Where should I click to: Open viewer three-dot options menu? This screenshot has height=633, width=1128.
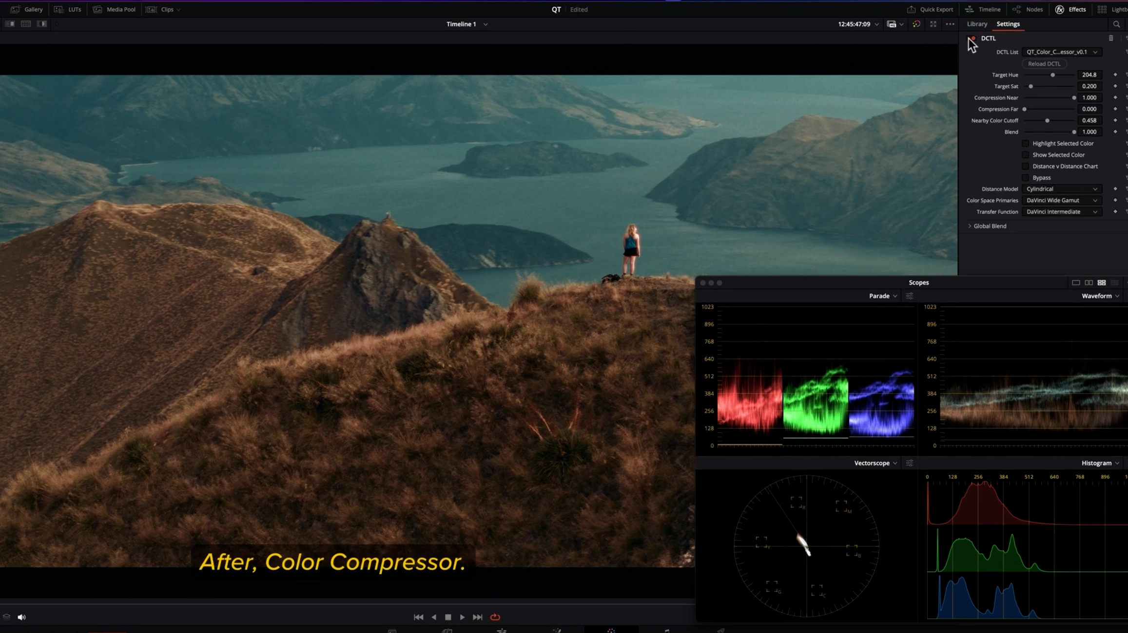950,24
